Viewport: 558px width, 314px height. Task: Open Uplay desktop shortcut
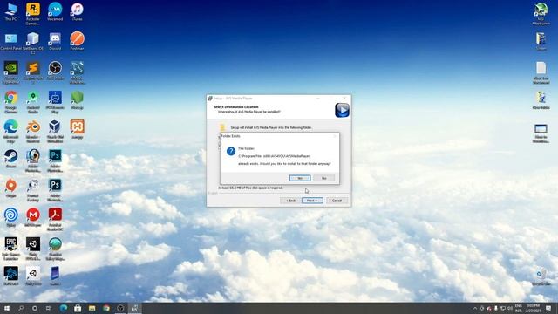10,218
